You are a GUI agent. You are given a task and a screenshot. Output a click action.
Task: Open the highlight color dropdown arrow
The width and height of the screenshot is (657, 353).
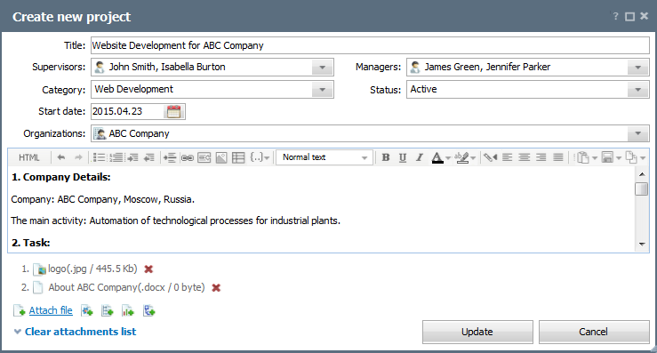(x=473, y=158)
